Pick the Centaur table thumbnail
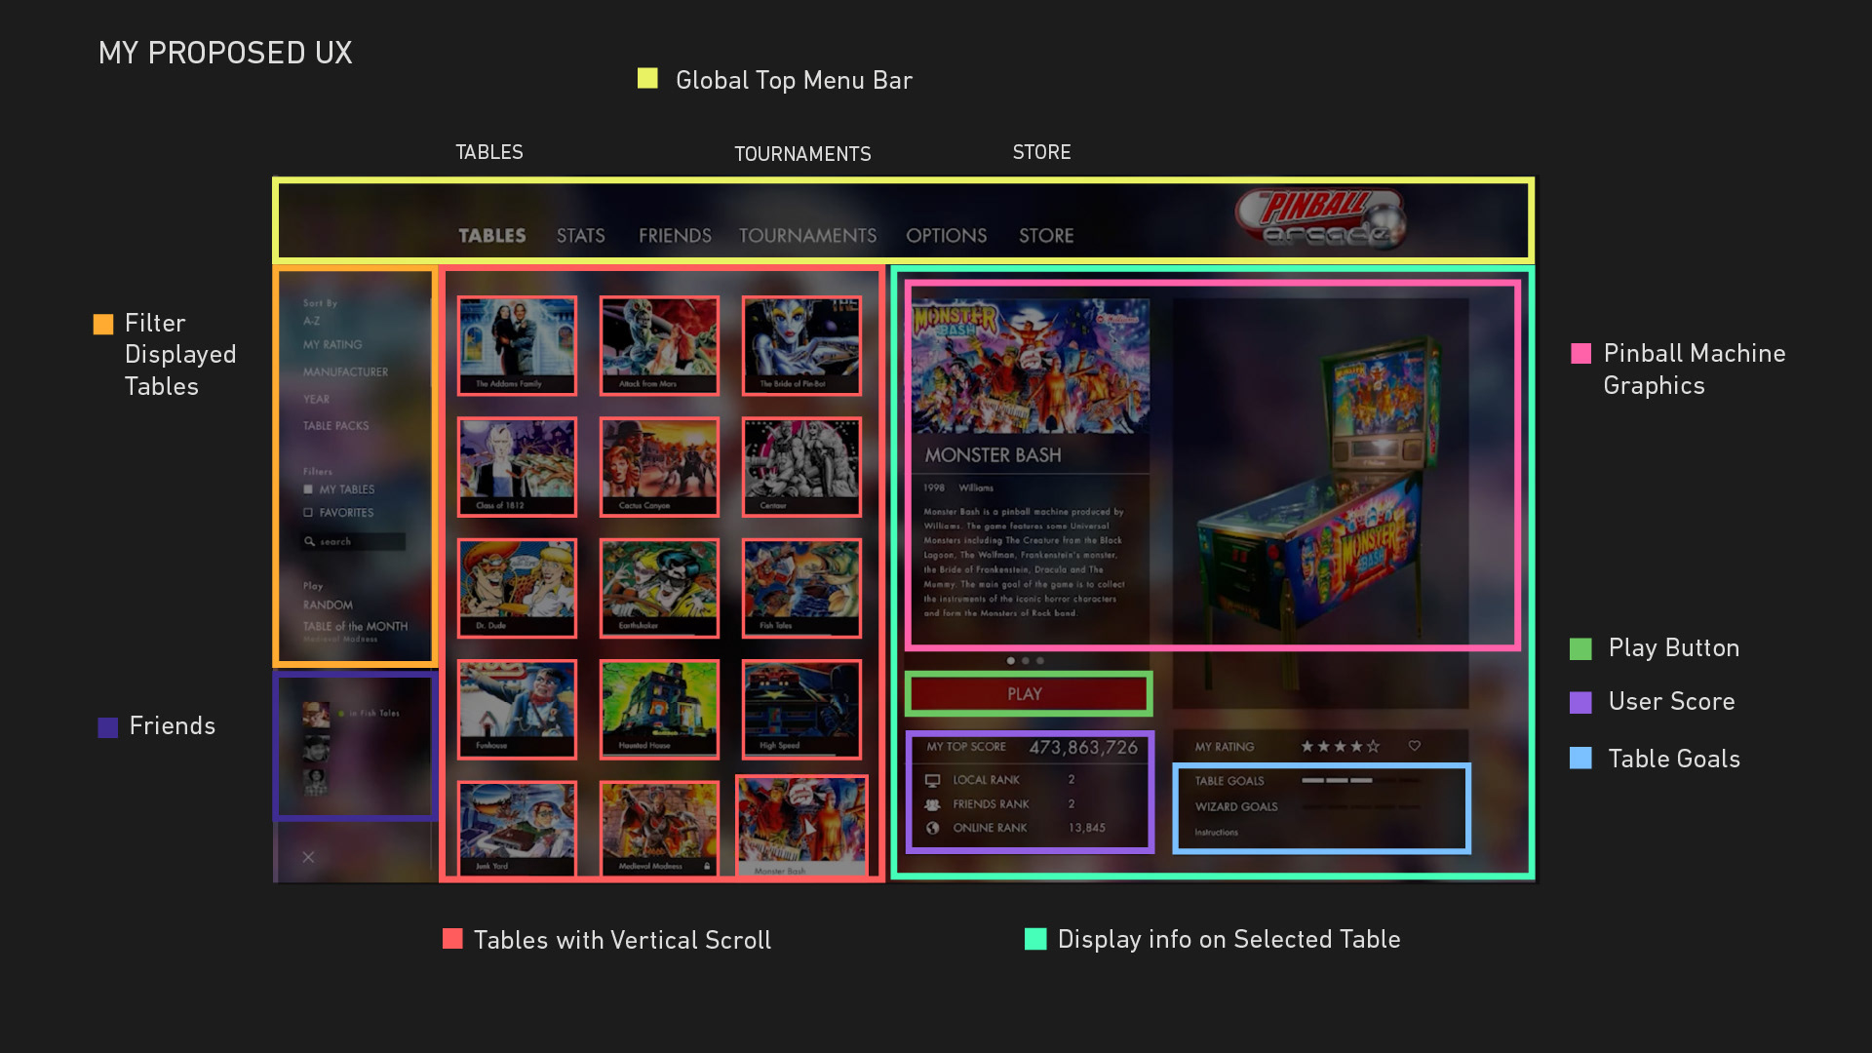Image resolution: width=1872 pixels, height=1053 pixels. point(801,467)
